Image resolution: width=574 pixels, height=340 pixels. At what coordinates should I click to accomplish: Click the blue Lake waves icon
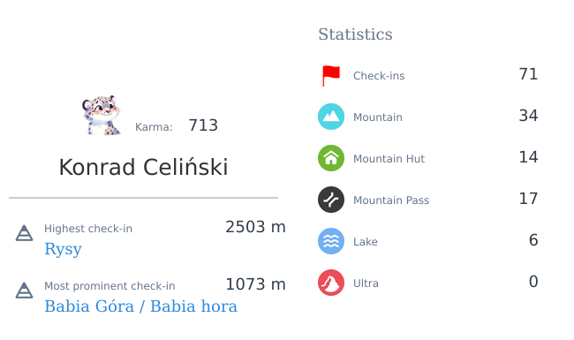point(331,241)
